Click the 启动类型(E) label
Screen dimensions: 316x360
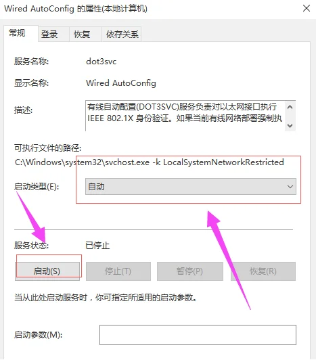[x=37, y=187]
